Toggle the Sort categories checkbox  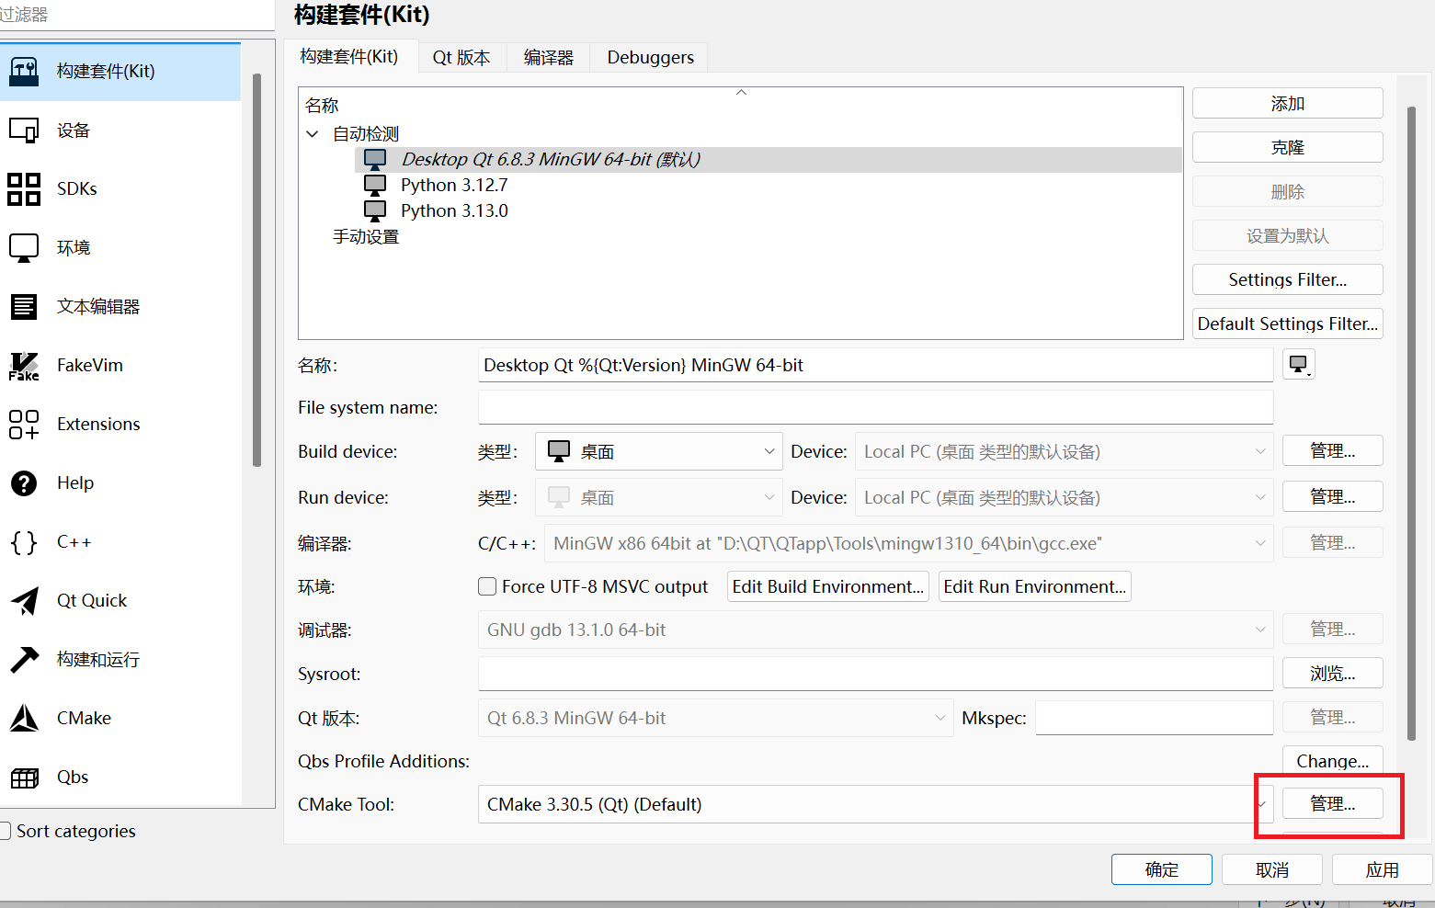pos(6,831)
